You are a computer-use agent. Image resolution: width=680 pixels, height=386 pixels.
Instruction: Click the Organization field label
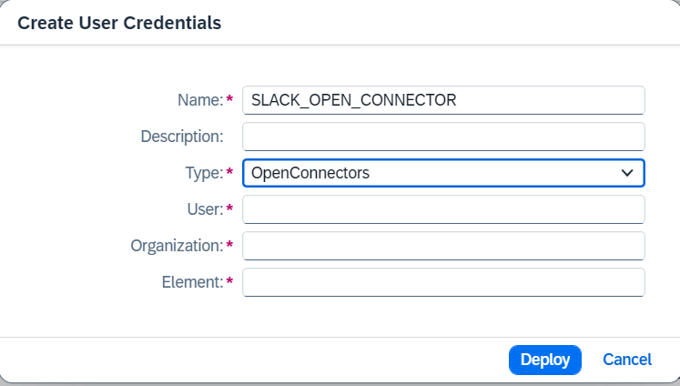click(x=177, y=246)
